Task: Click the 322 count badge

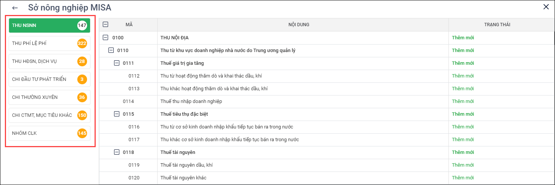Action: click(x=82, y=43)
